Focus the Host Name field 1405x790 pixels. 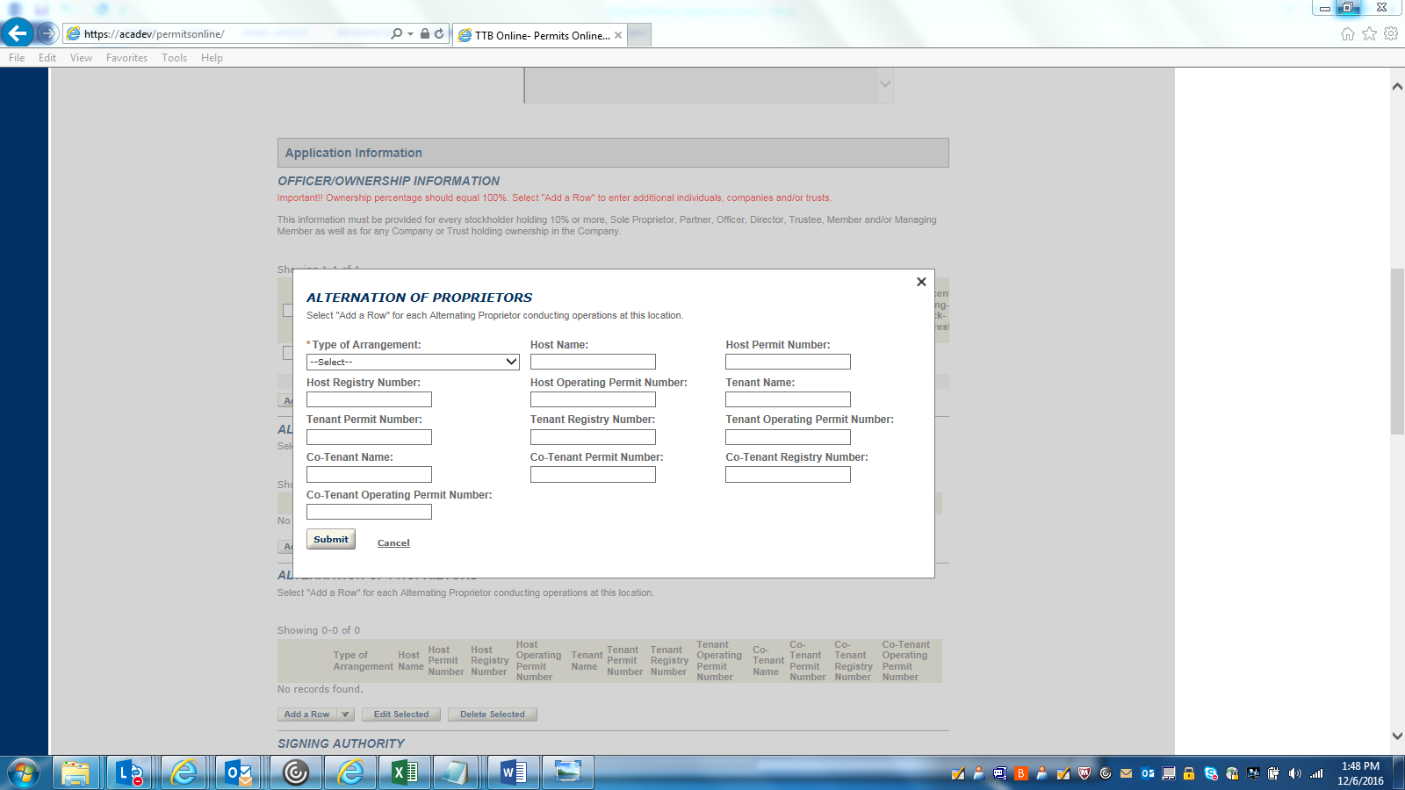593,362
